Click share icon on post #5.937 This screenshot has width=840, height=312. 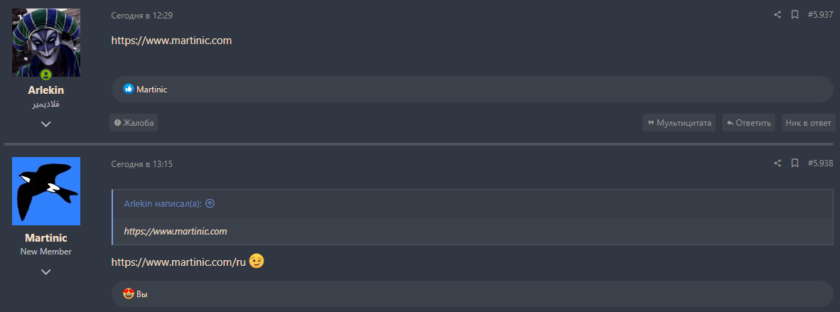(x=777, y=14)
